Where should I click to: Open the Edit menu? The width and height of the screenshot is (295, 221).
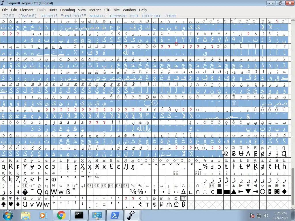14,10
